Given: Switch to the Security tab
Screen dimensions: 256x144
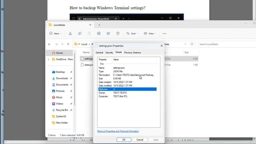Looking at the screenshot, I should (109, 52).
